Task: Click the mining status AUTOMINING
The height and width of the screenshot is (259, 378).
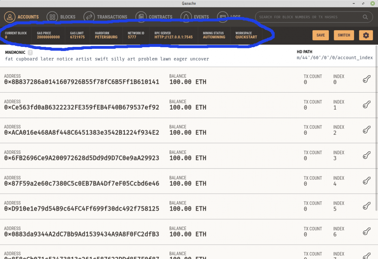Action: coord(214,37)
